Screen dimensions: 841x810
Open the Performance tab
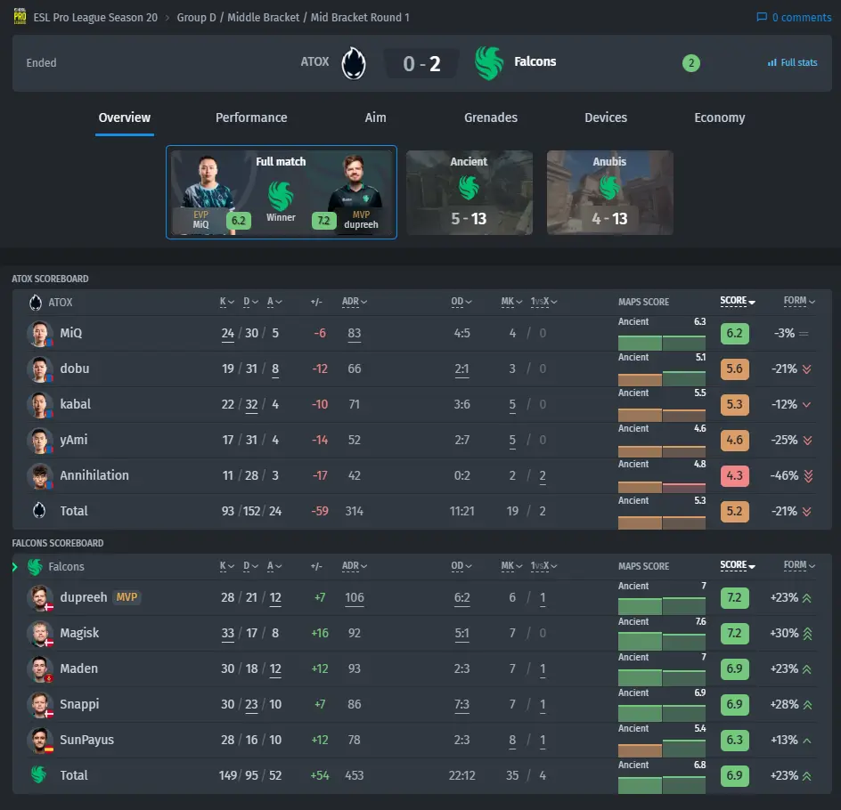pyautogui.click(x=251, y=117)
